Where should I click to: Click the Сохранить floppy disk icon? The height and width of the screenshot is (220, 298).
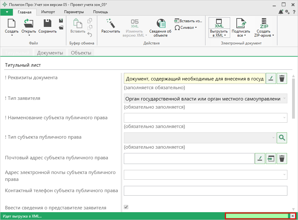point(48,23)
